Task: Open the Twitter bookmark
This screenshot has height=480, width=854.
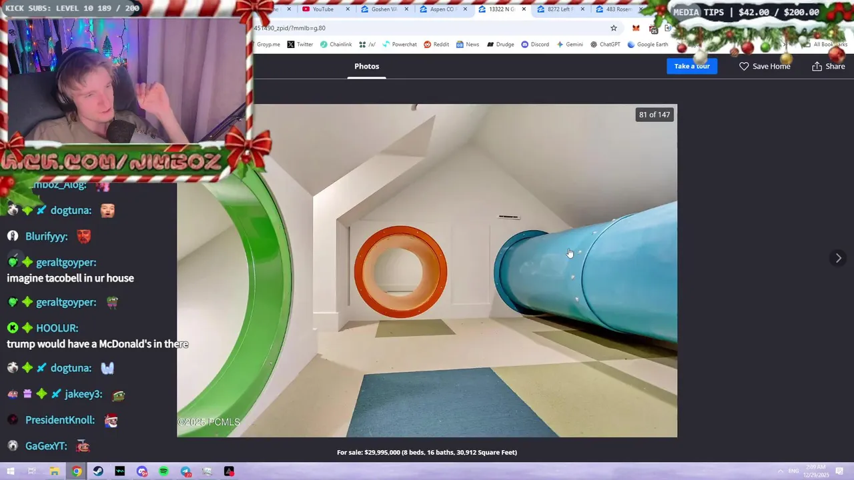Action: click(x=300, y=45)
